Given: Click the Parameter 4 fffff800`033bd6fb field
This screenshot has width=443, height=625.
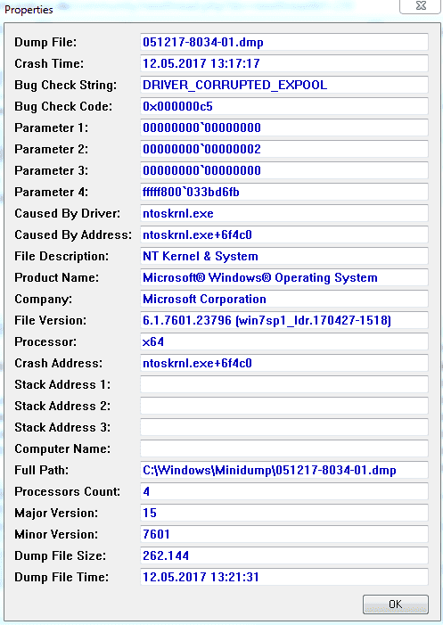Looking at the screenshot, I should point(284,192).
